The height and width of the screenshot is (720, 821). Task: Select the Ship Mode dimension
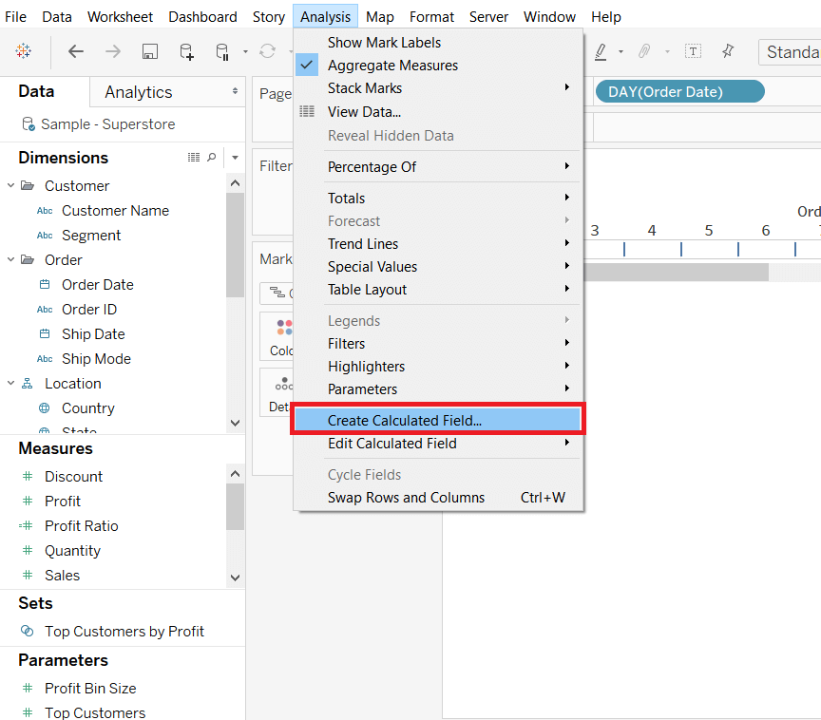(96, 358)
